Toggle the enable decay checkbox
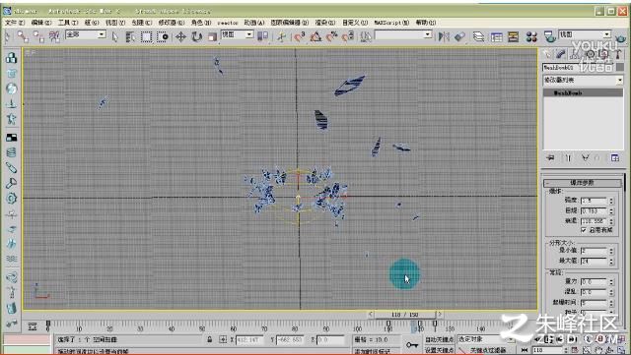631x355 pixels. 584,230
